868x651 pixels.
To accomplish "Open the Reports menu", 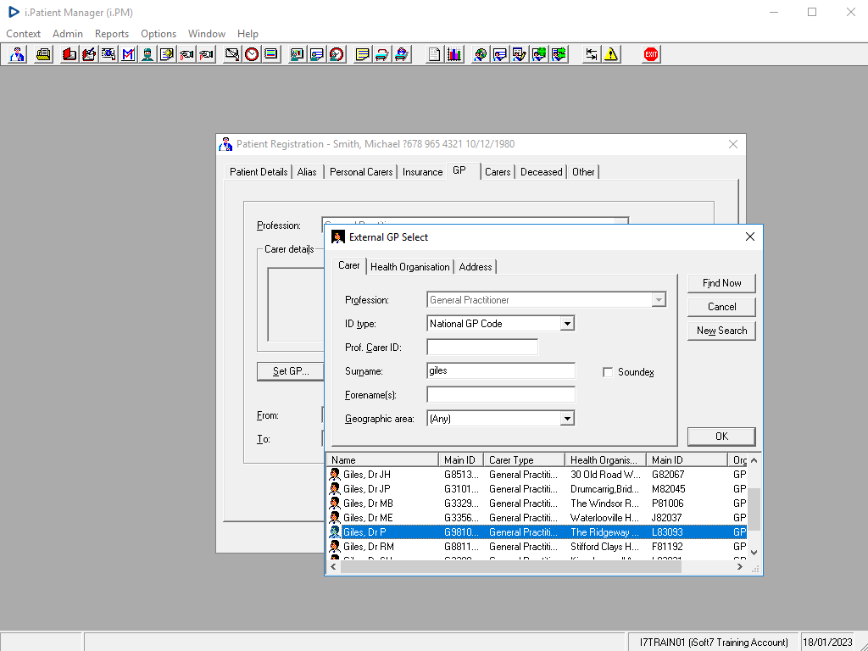I will [x=112, y=34].
